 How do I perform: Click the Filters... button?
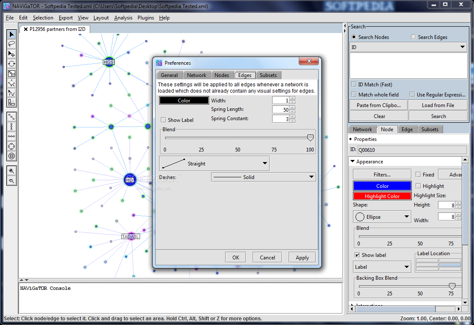tap(382, 174)
